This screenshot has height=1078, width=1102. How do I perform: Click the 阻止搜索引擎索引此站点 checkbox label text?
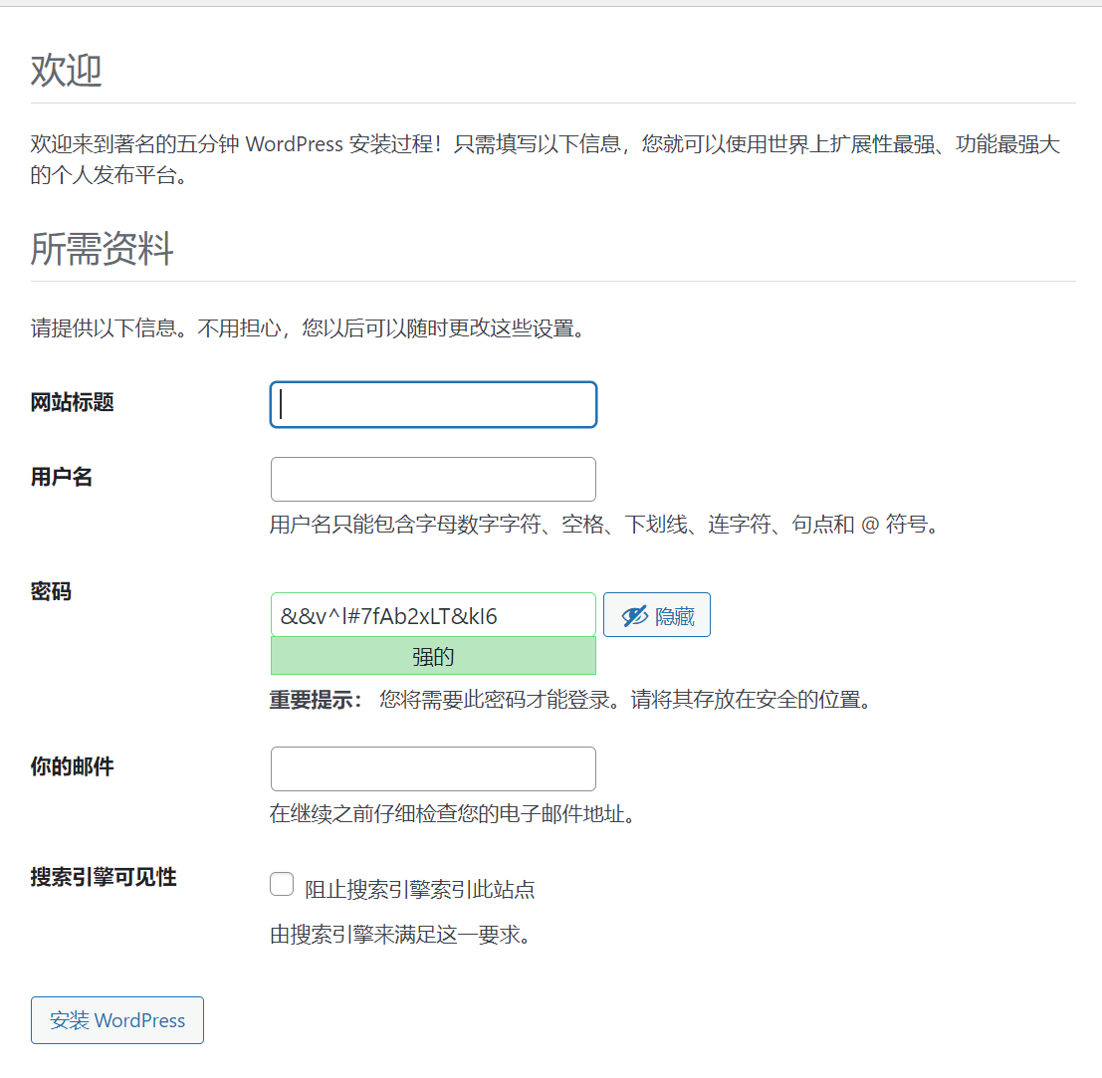[419, 890]
